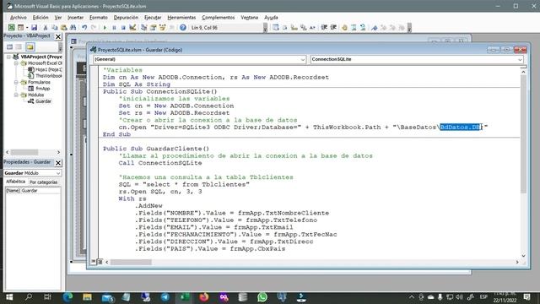Click Microsoft Edge on the taskbar
The image size is (540, 304).
67,297
